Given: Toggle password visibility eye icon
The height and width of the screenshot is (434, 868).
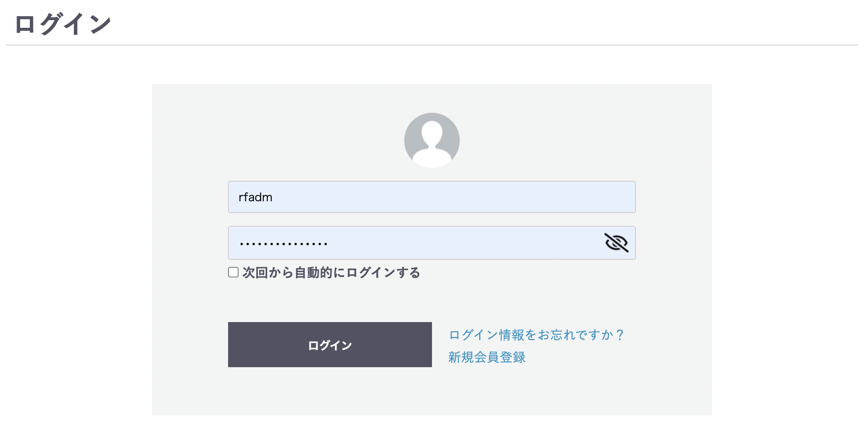Looking at the screenshot, I should click(x=616, y=242).
